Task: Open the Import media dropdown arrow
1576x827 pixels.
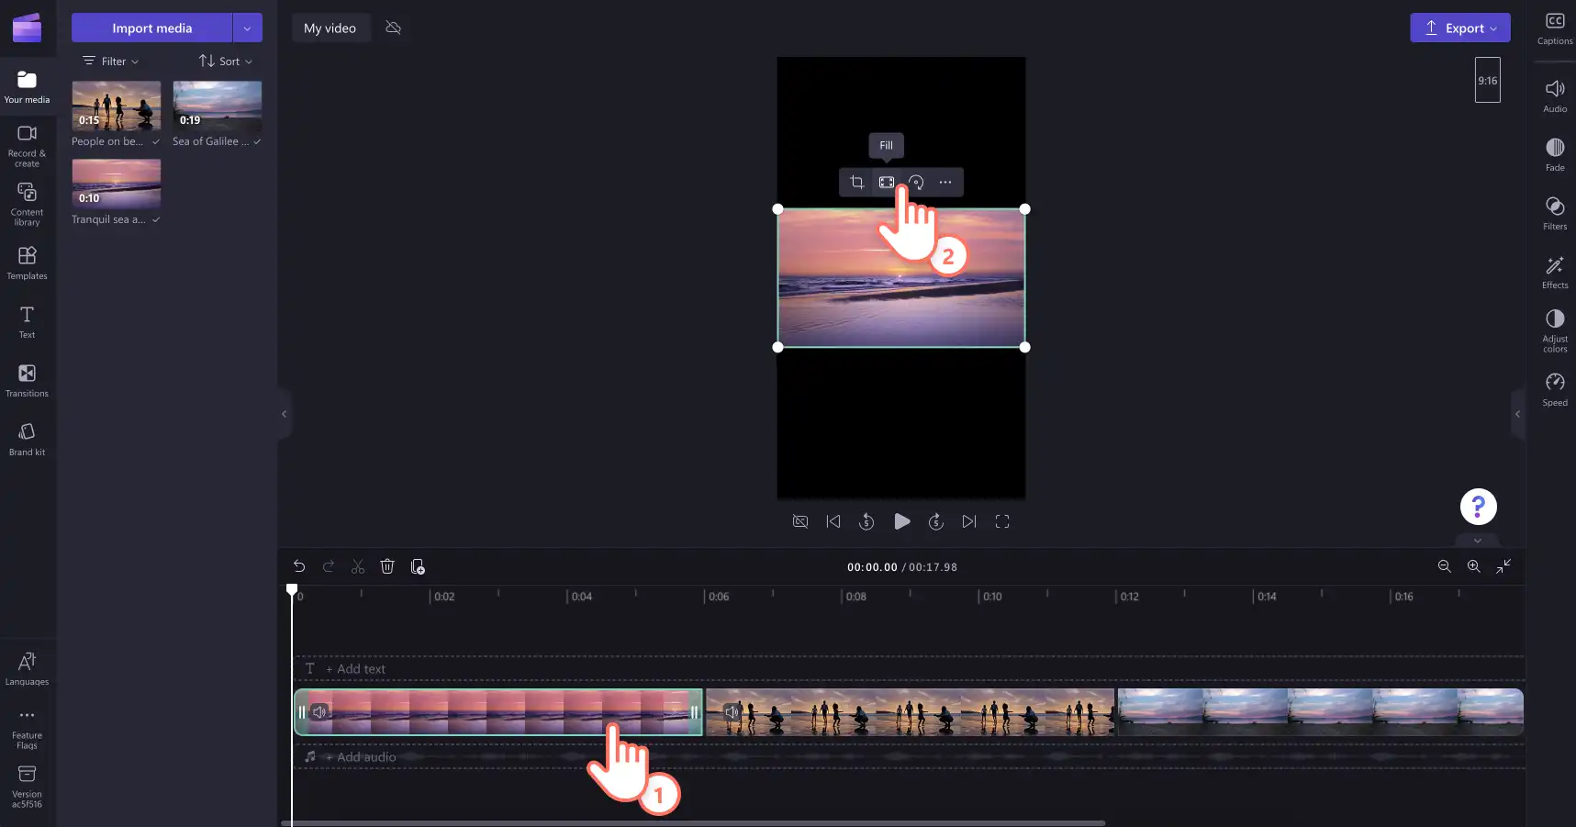Action: [x=247, y=28]
